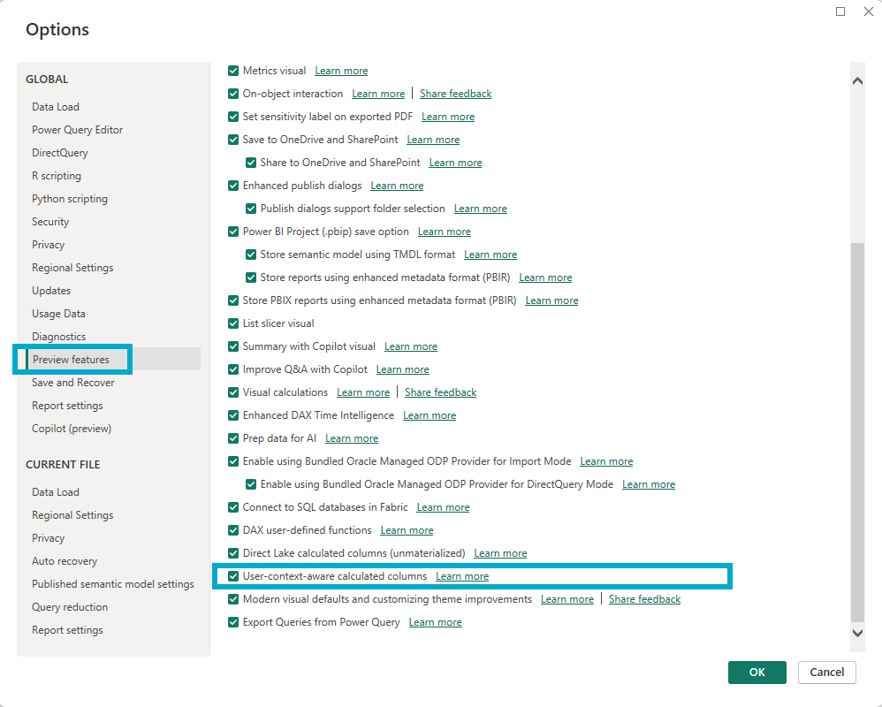The width and height of the screenshot is (882, 707).
Task: Open Copilot (preview) settings
Action: (72, 429)
